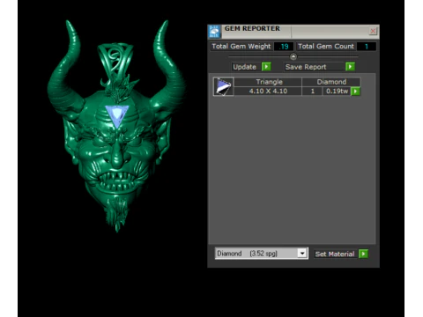The width and height of the screenshot is (423, 317).
Task: Click the Diamond material header cell in the row
Action: 331,82
